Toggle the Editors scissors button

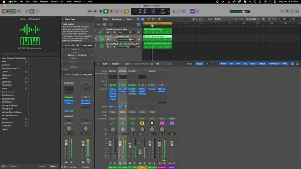click(x=37, y=11)
